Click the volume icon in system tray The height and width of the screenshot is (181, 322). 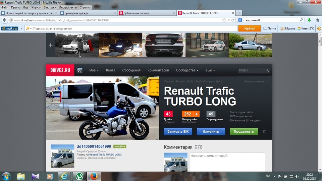coord(297,177)
